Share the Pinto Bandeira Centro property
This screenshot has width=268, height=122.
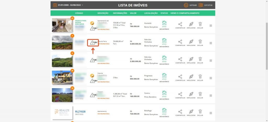pyautogui.click(x=180, y=94)
